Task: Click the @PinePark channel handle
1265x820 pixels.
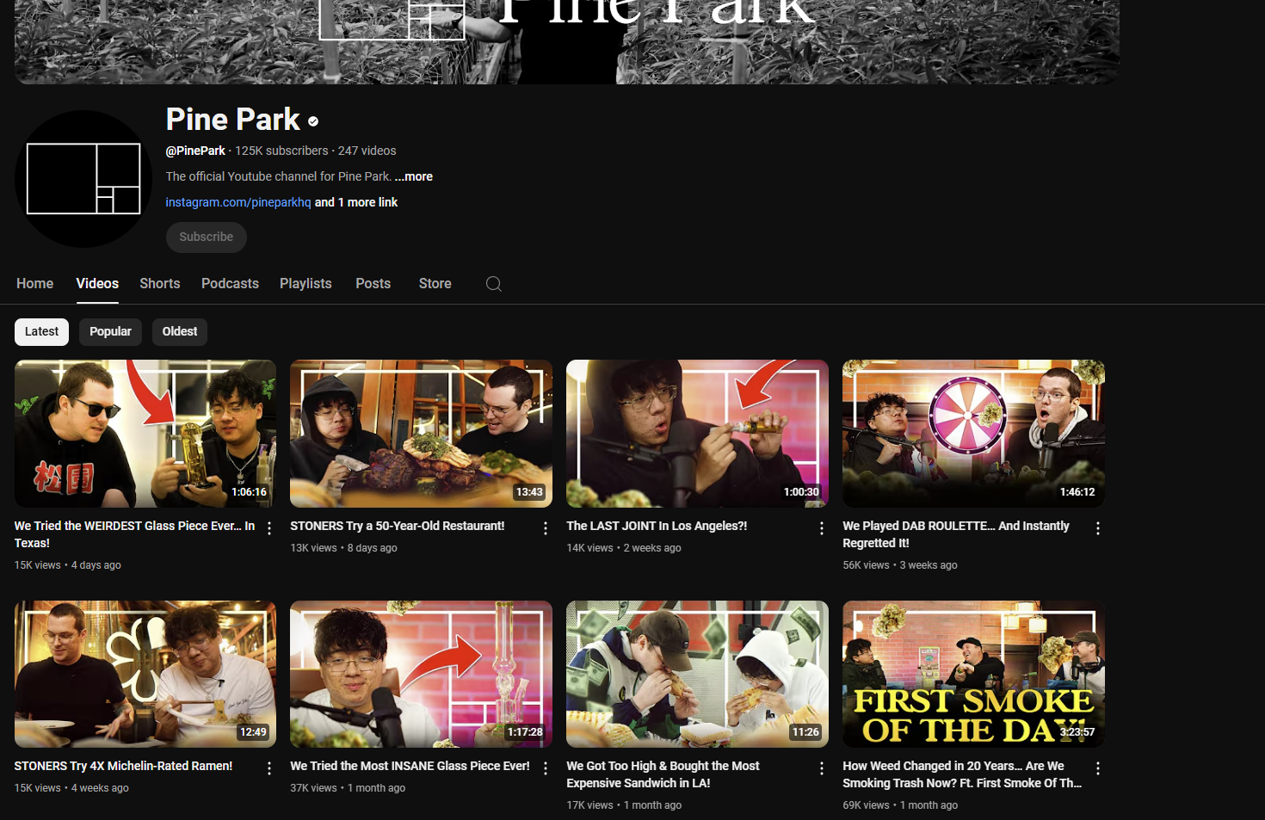Action: tap(195, 151)
